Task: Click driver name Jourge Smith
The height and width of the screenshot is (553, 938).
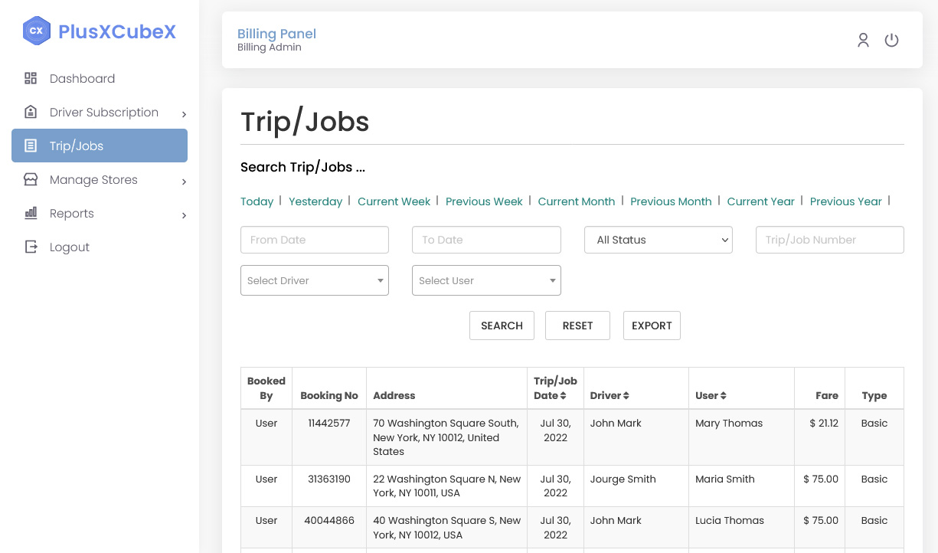Action: 623,479
